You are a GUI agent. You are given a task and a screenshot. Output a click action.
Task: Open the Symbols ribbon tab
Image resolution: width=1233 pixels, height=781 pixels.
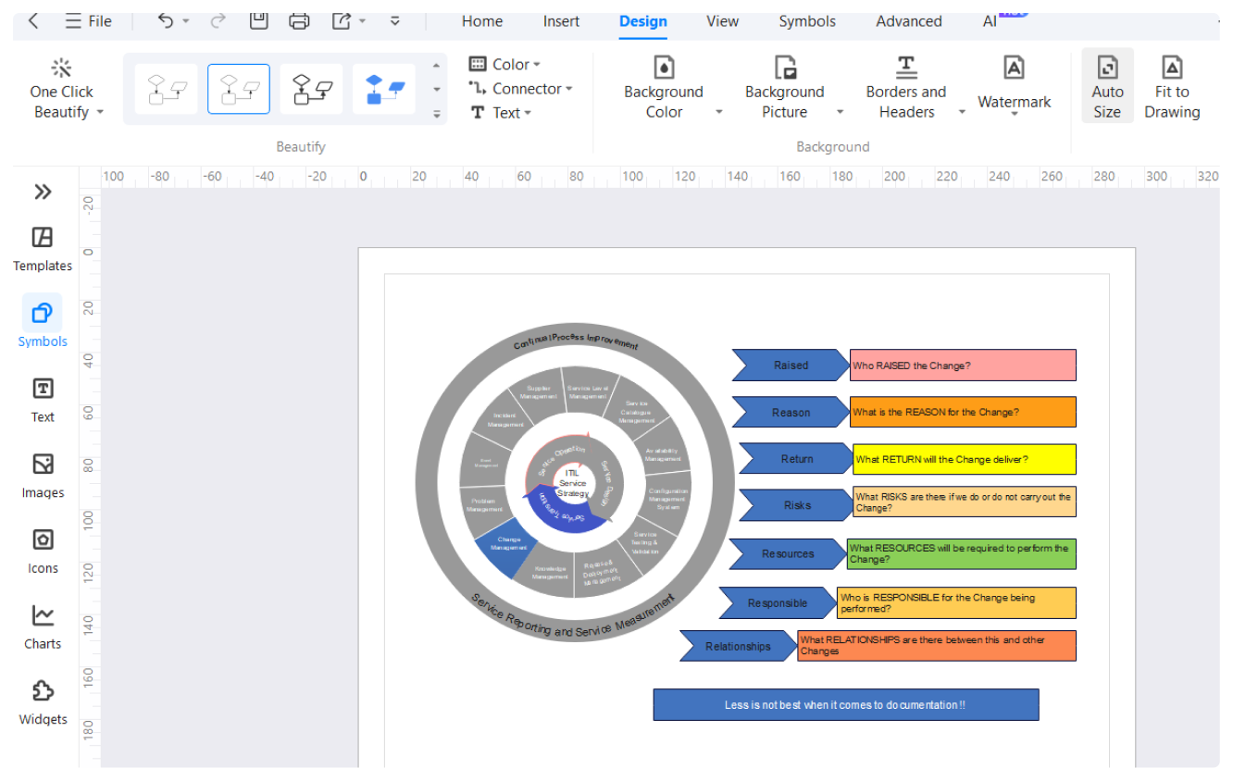click(x=807, y=21)
